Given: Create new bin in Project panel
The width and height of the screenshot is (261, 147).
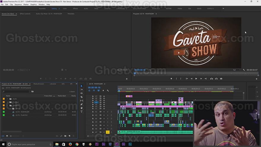Looking at the screenshot, I should click(x=65, y=136).
